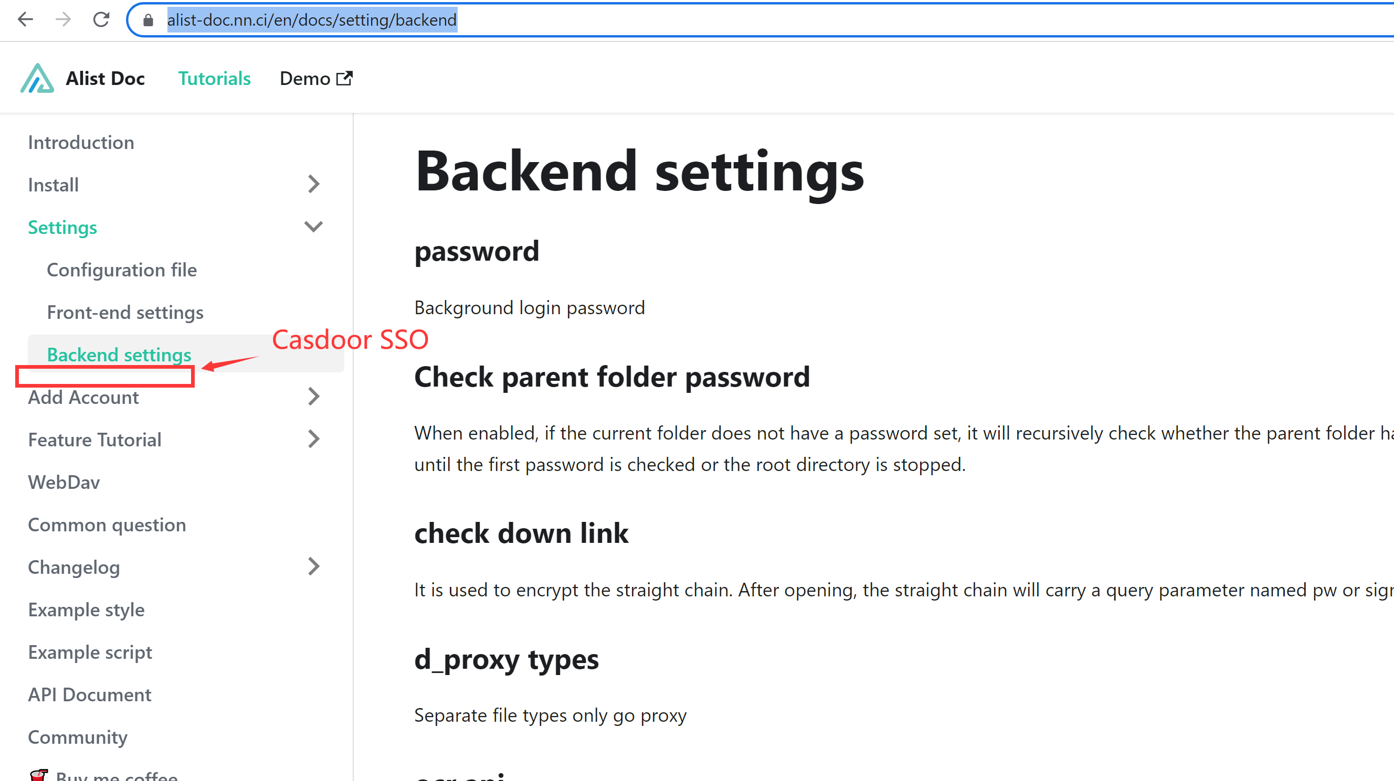Viewport: 1394px width, 781px height.
Task: Click the browser forward arrow
Action: [63, 19]
